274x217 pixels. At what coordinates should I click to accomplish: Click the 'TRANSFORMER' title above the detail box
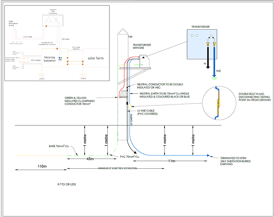coord(200,27)
